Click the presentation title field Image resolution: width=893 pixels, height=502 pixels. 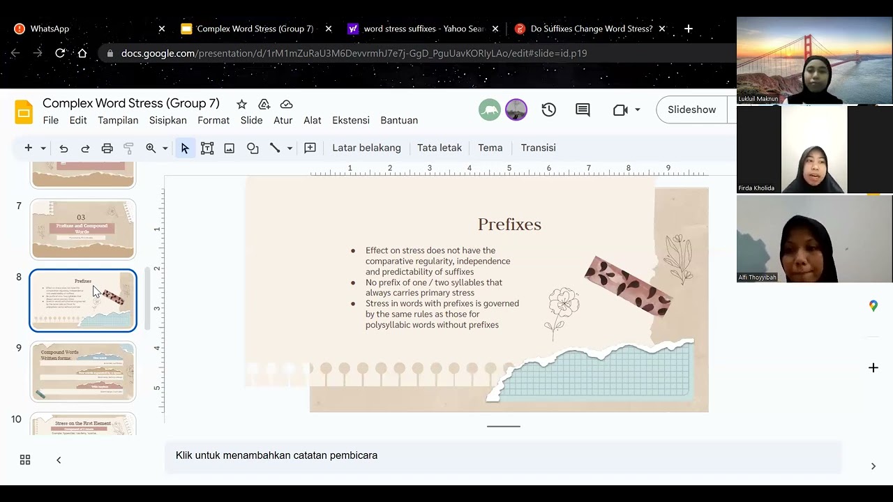(x=131, y=103)
